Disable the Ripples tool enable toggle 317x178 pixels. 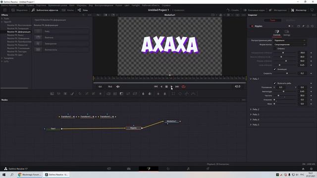tap(252, 26)
